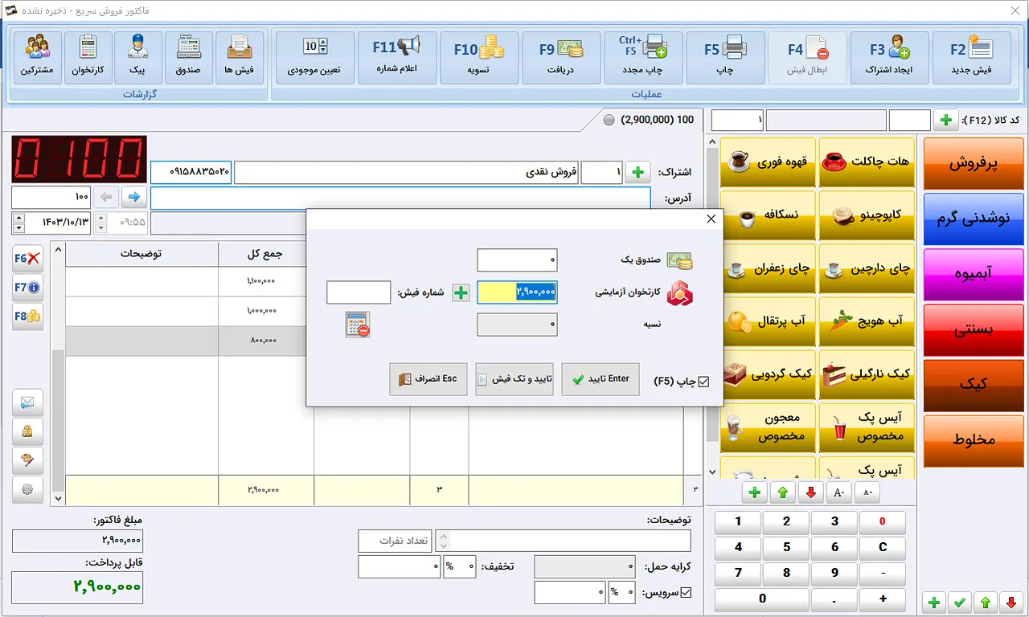The height and width of the screenshot is (617, 1029).
Task: Select the hot drinks (نوشدنی گرم) category
Action: pos(974,219)
